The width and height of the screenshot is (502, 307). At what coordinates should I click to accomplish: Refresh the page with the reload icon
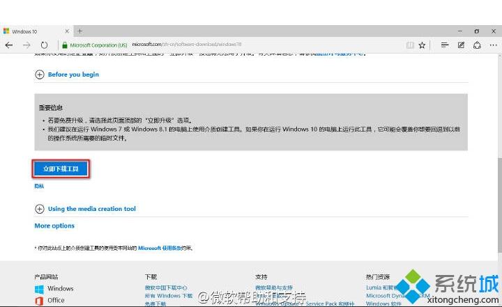coord(44,45)
